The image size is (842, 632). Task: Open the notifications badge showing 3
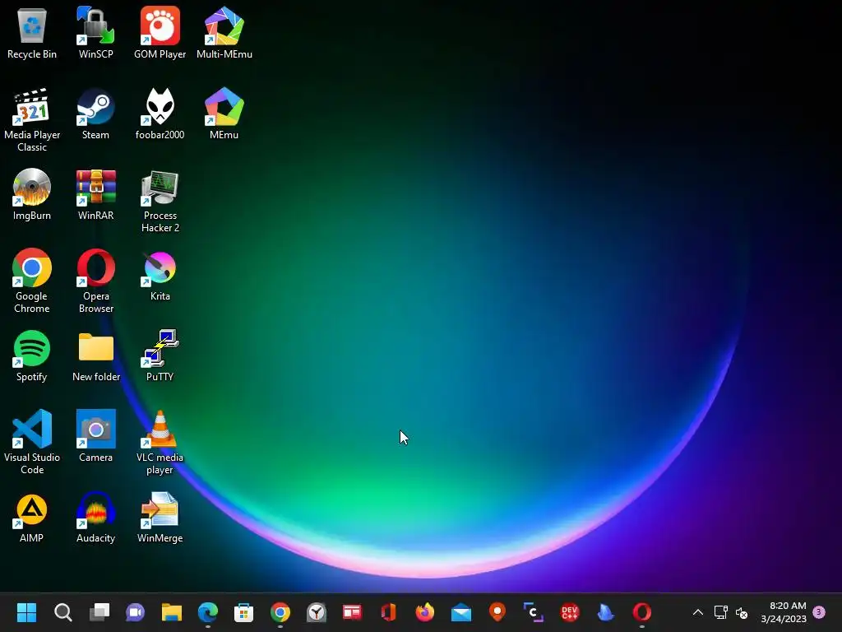click(819, 612)
